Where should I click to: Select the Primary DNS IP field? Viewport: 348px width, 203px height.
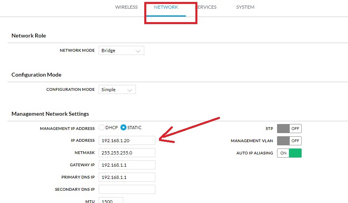pos(127,177)
